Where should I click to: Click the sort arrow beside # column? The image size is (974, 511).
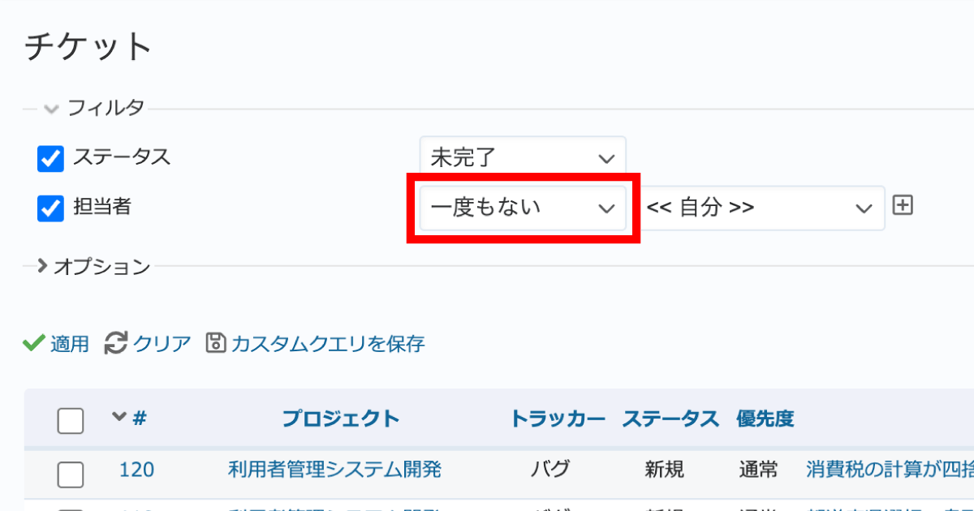click(119, 418)
